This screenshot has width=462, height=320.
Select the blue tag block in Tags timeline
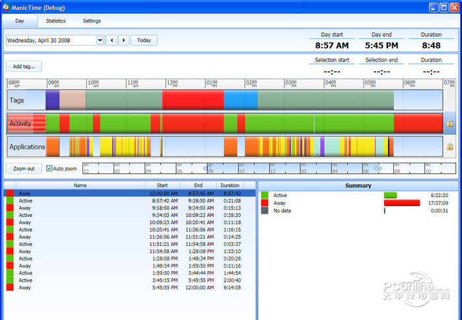pos(240,100)
